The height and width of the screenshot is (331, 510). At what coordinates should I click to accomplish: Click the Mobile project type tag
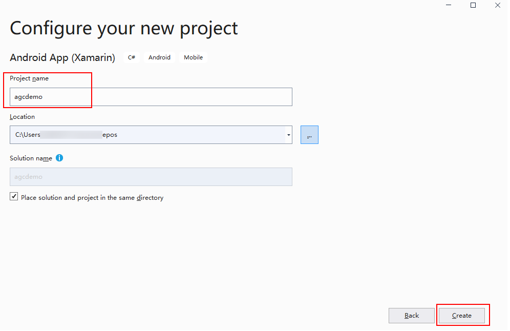coord(194,57)
